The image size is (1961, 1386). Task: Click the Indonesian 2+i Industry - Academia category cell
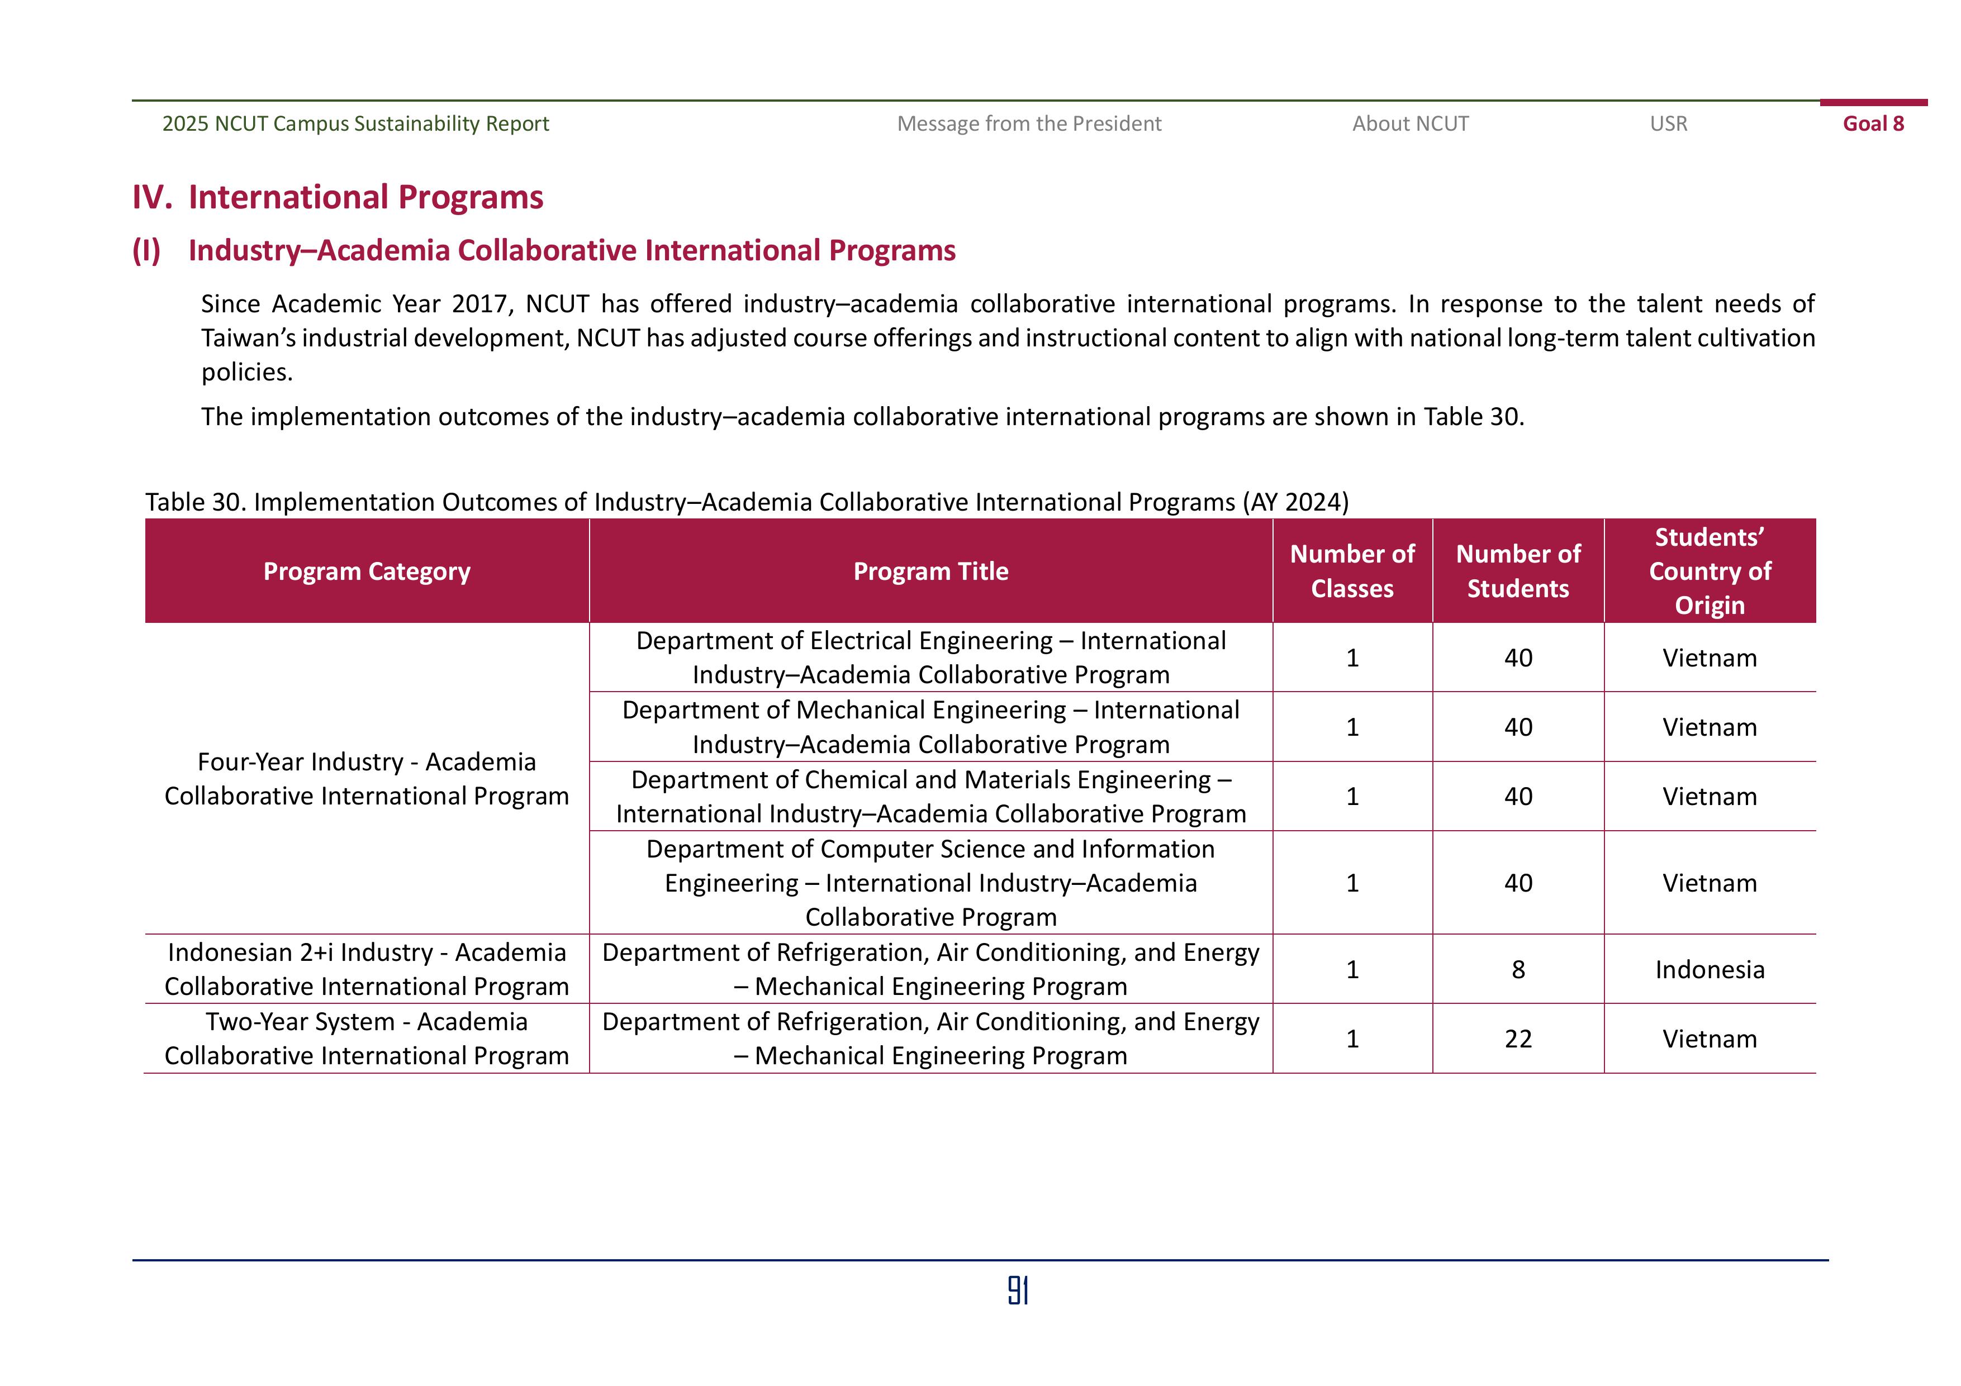pos(367,969)
